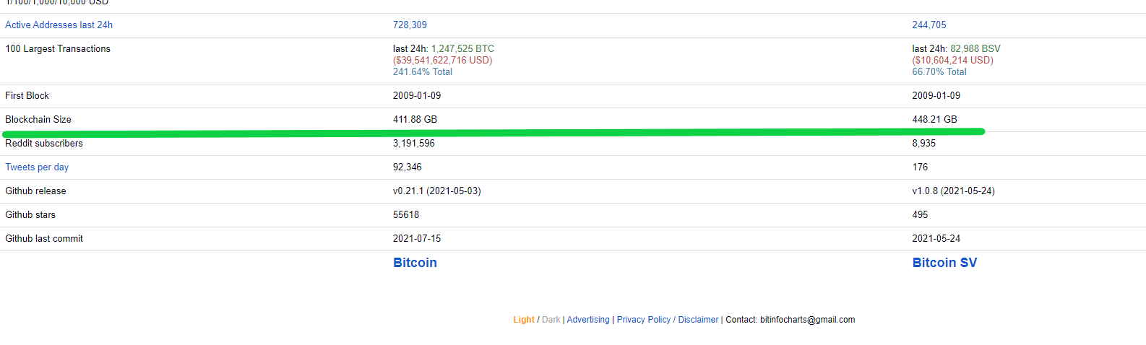
Task: Select the Reddit subscribers row label
Action: [44, 143]
